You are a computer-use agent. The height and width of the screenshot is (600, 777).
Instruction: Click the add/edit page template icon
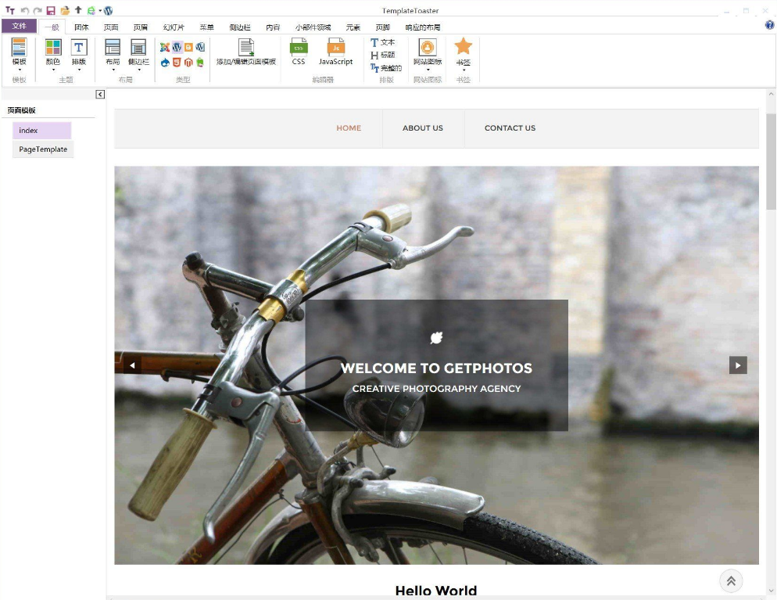[246, 51]
